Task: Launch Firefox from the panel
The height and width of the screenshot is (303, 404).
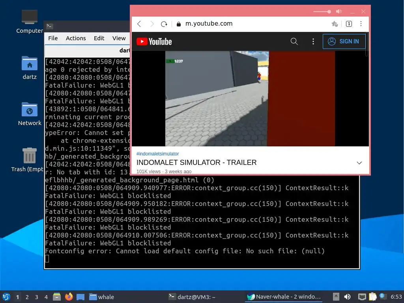Action: point(69,297)
